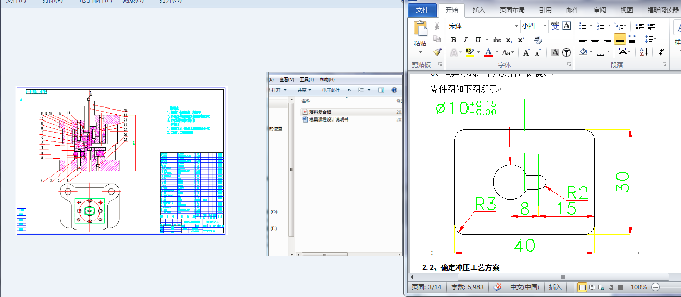Screen dimensions: 681x297
Task: Apply strikethrough formatting
Action: tap(497, 39)
